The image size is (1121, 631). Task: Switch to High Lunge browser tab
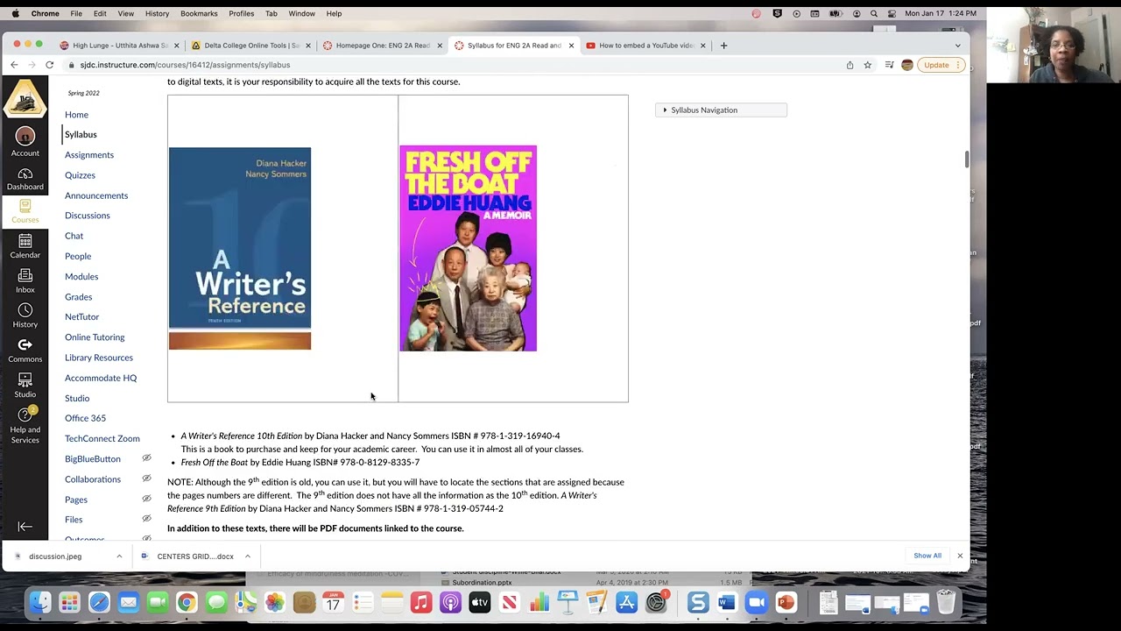tap(119, 46)
